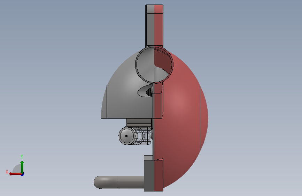Select the dark gray block at model base
The width and height of the screenshot is (302, 196).
point(149,173)
